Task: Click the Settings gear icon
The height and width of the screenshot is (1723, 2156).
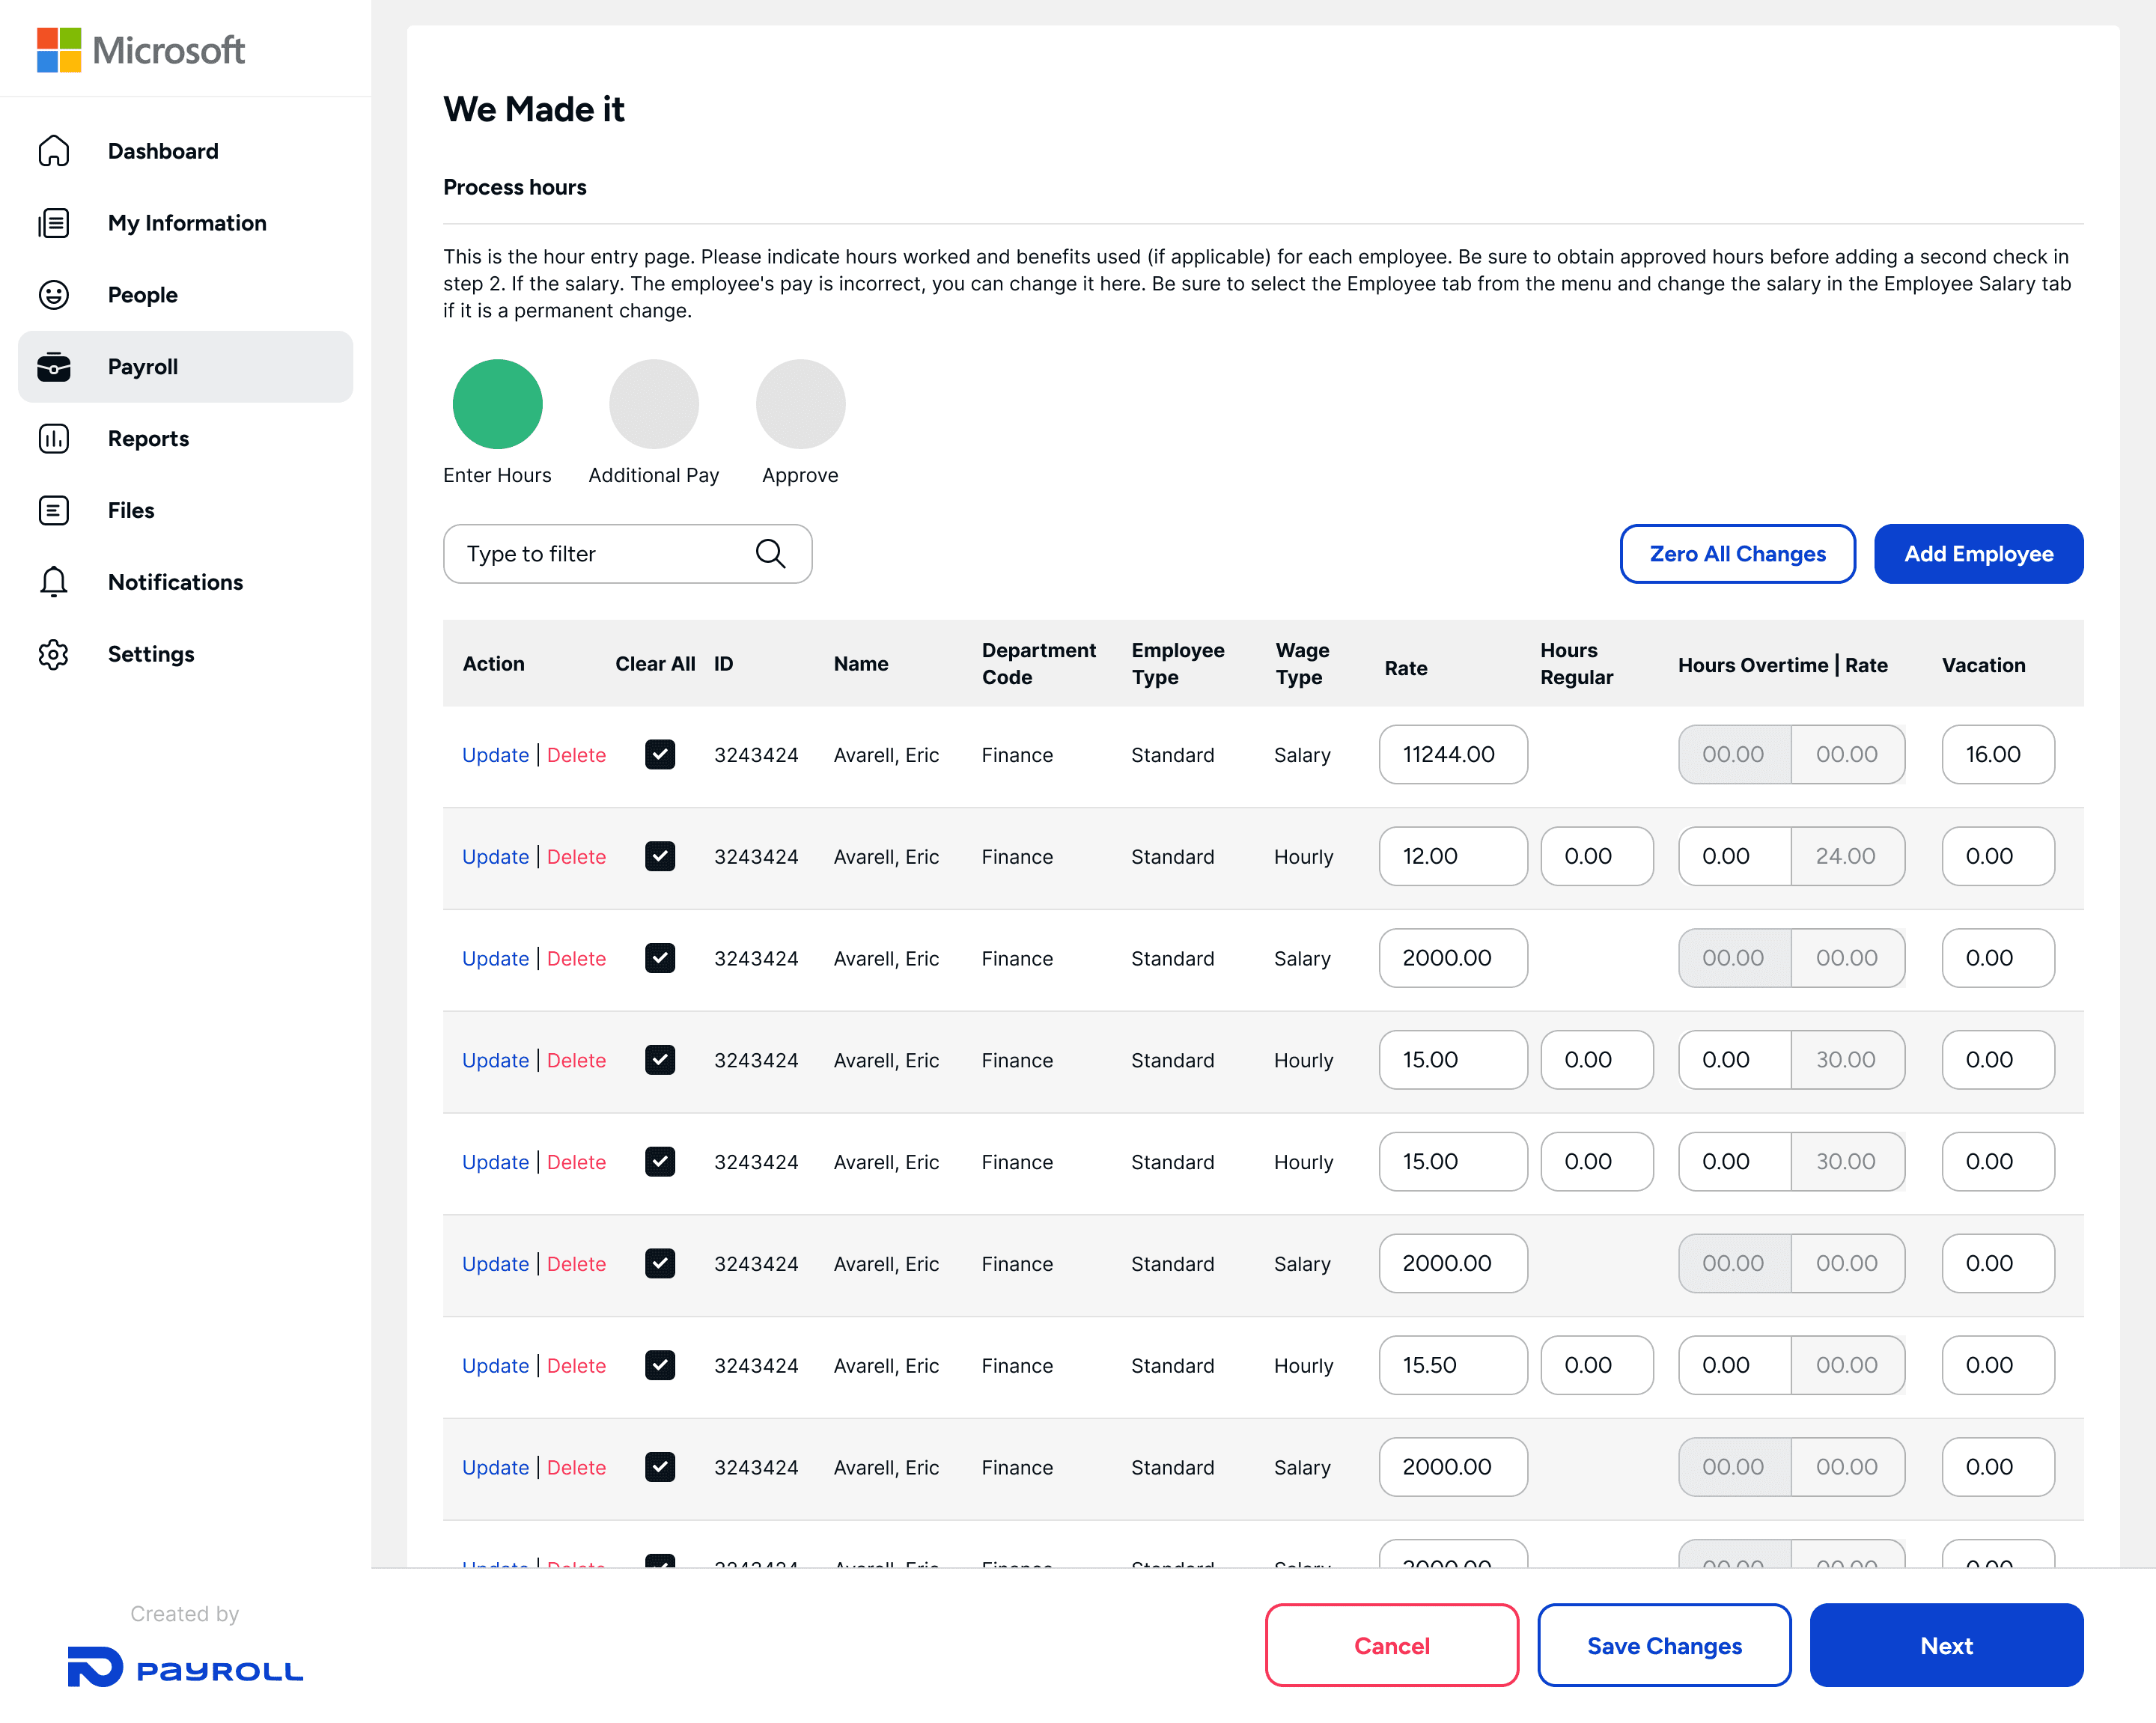Action: (54, 654)
